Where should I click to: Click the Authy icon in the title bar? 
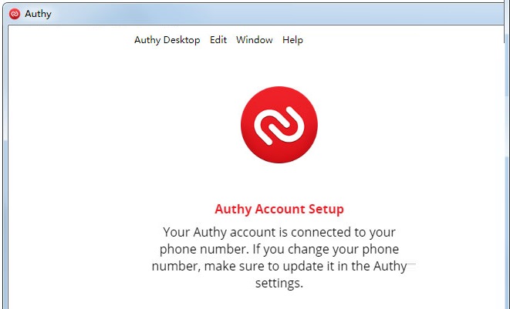pos(15,14)
